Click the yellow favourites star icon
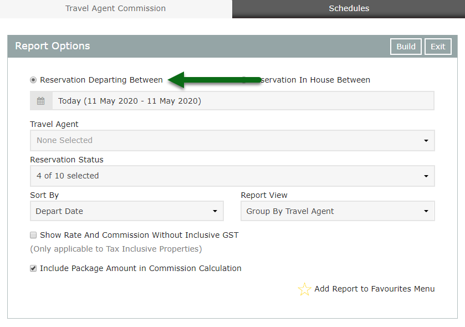The height and width of the screenshot is (327, 465). [x=304, y=289]
